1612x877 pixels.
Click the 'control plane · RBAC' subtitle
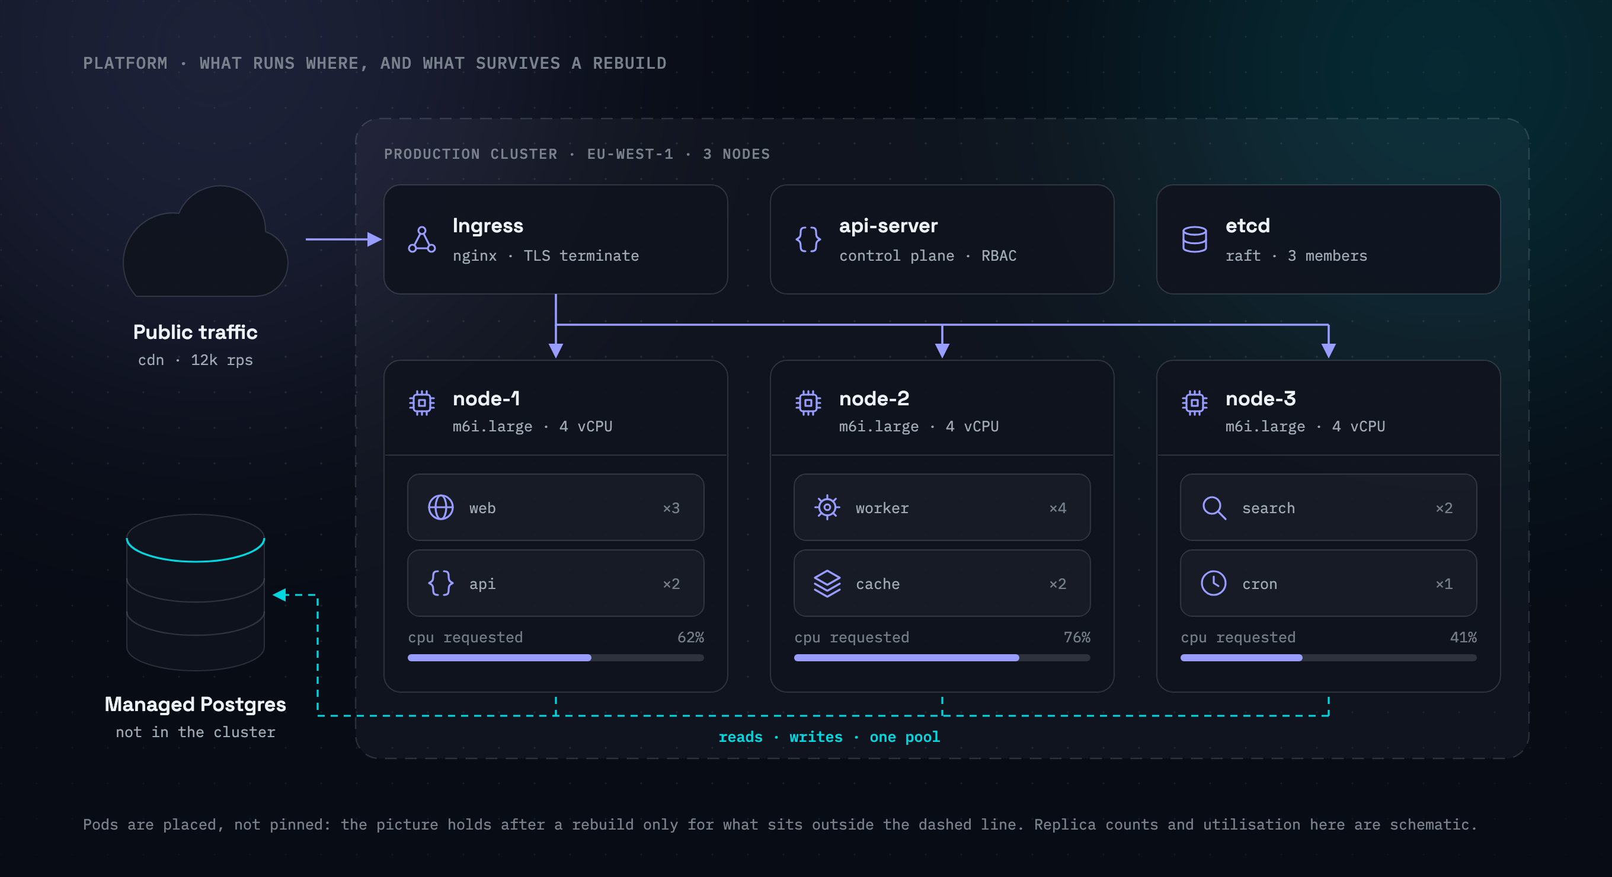coord(927,256)
